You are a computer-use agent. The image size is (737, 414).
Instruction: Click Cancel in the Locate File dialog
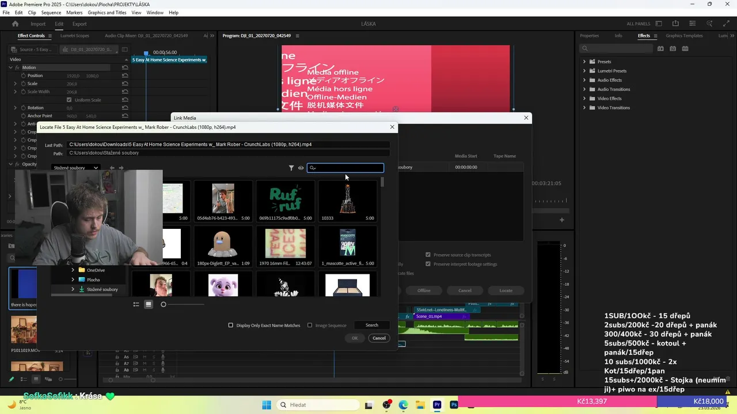pos(379,338)
